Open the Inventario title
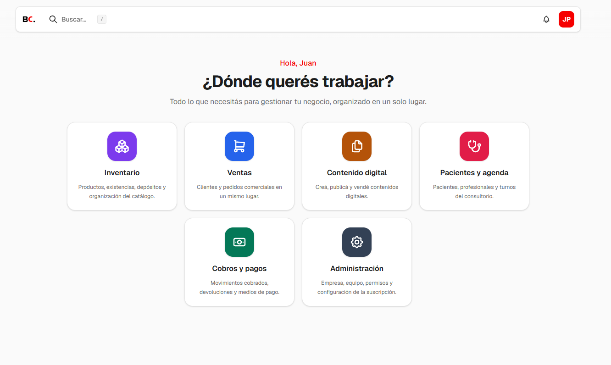Image resolution: width=611 pixels, height=365 pixels. (x=122, y=173)
